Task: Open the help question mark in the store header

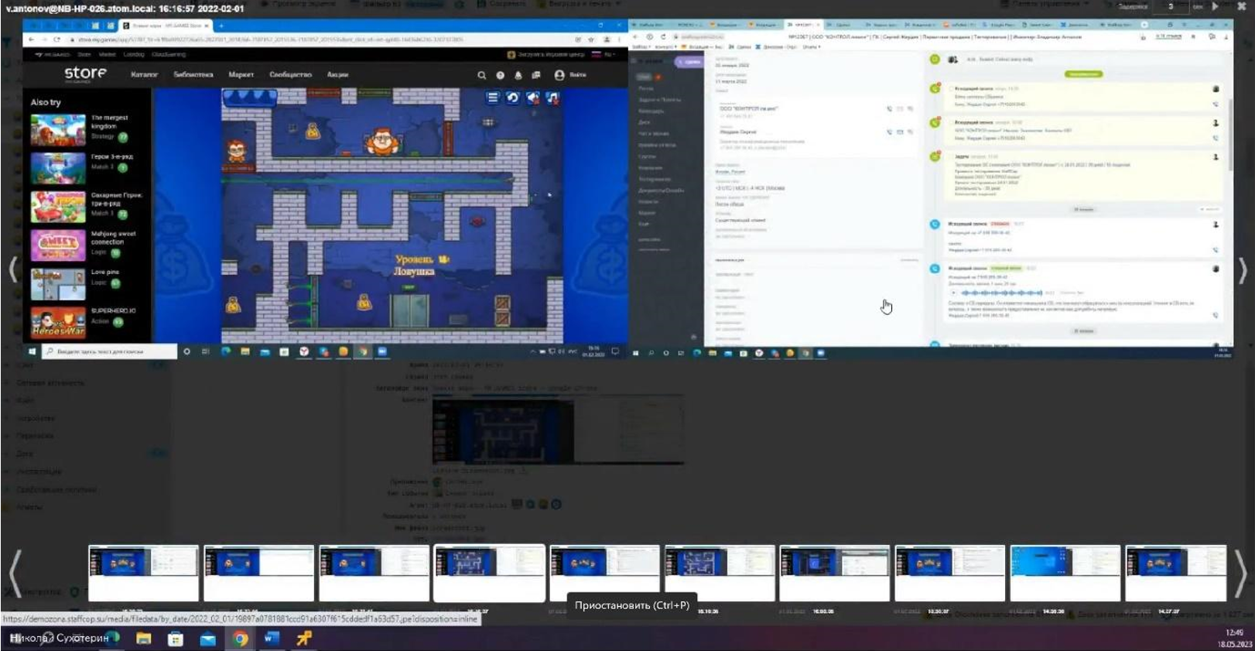Action: pyautogui.click(x=500, y=75)
